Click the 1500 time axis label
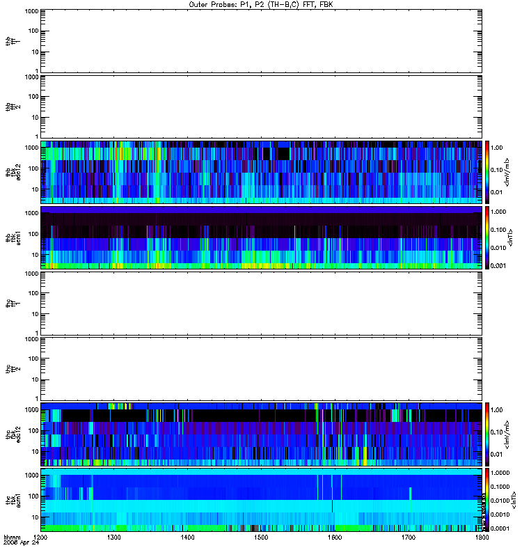 coord(261,538)
